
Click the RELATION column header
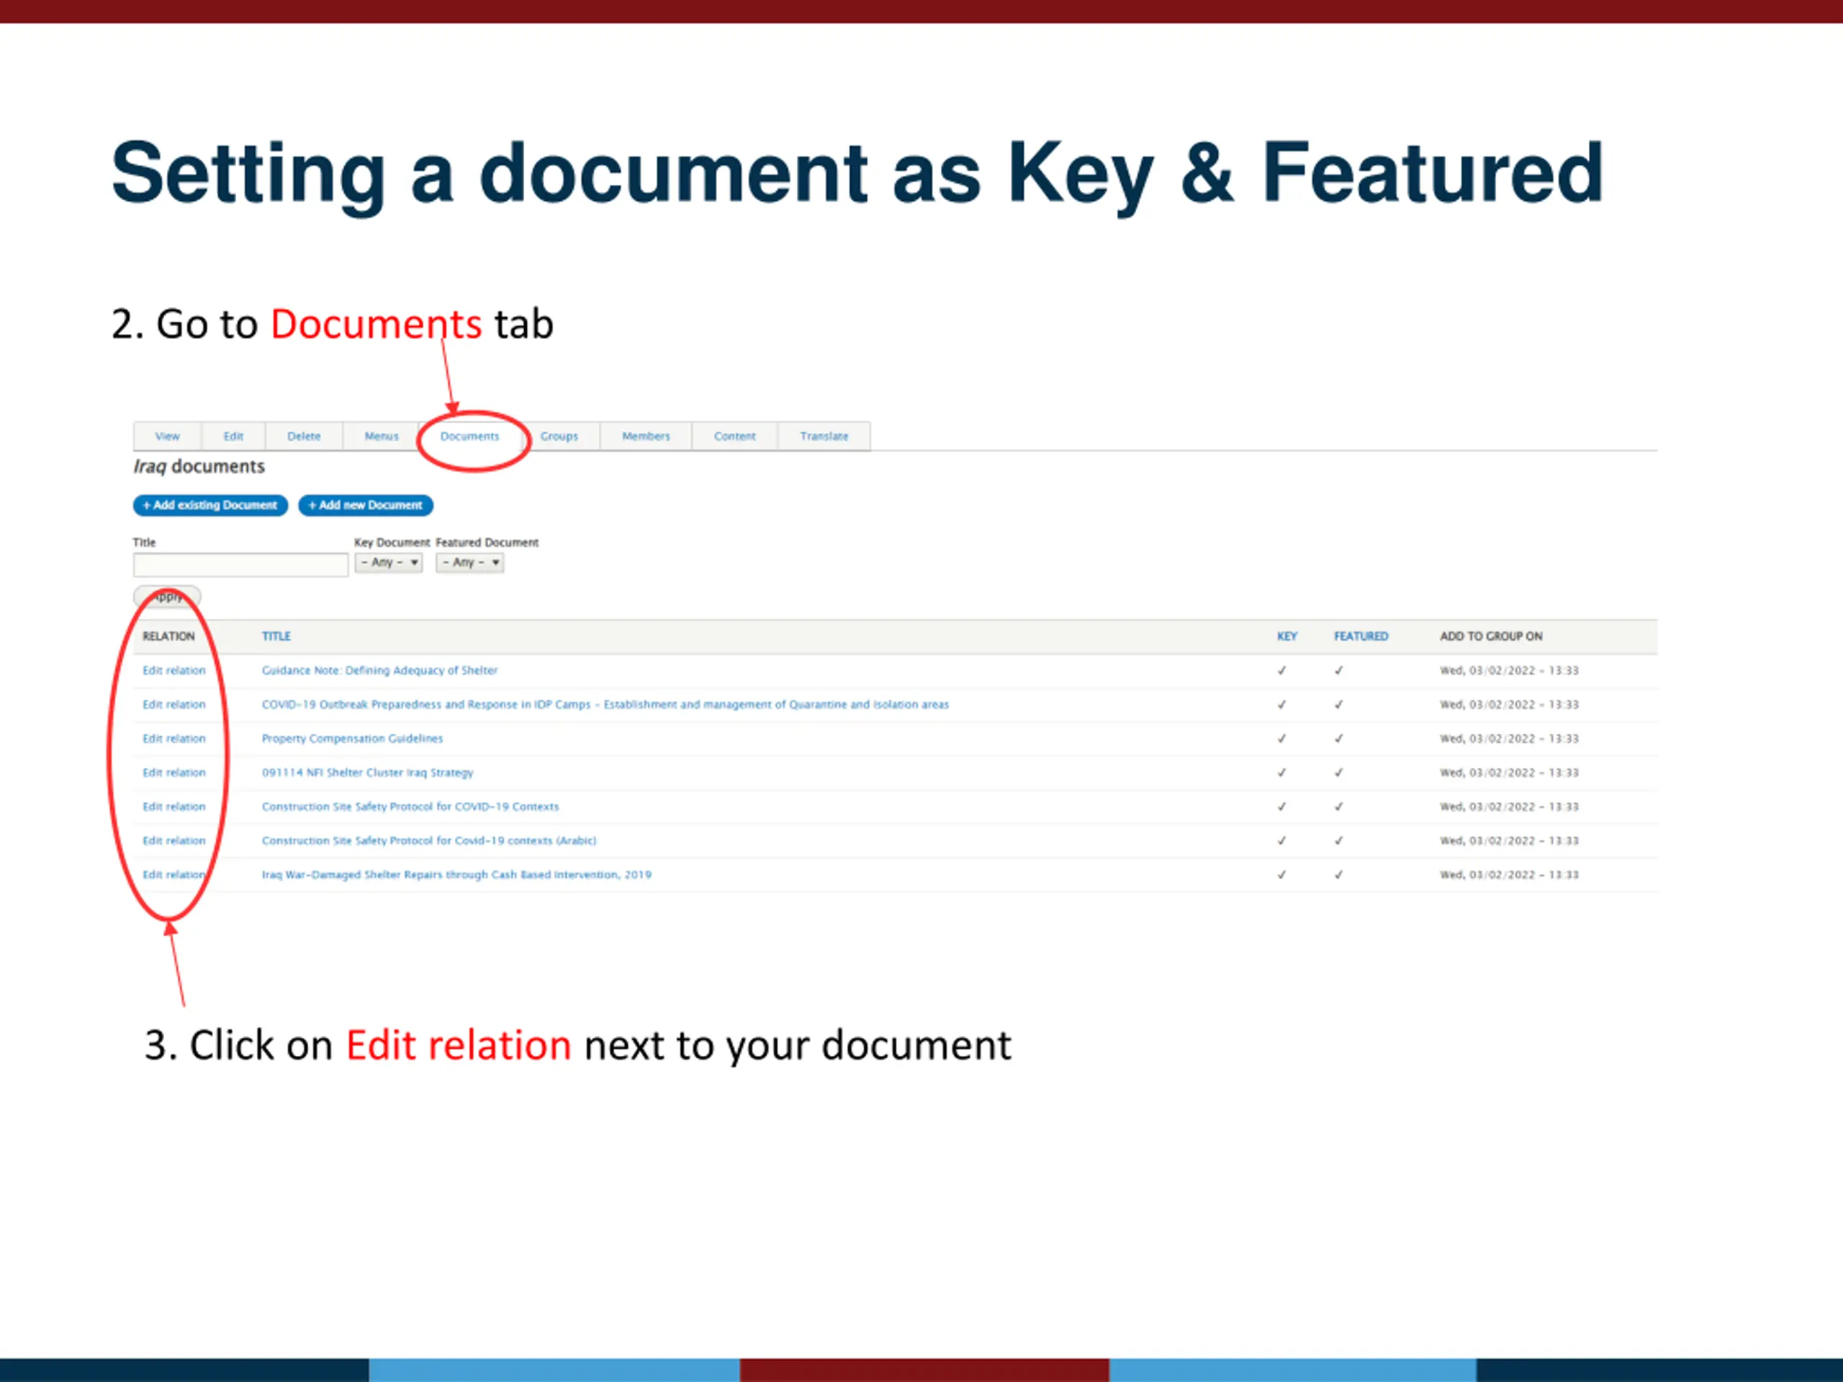coord(168,636)
